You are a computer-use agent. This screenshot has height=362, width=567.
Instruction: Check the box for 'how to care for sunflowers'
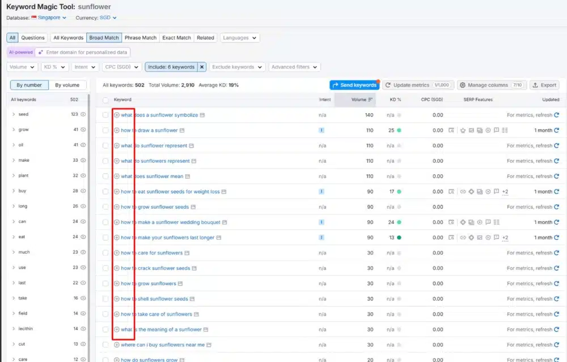[x=105, y=253]
